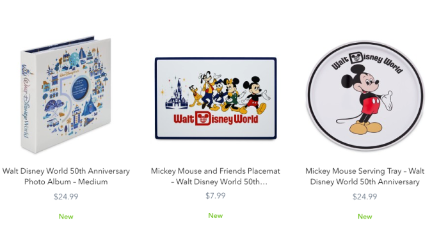The width and height of the screenshot is (448, 248).
Task: Click the Walt Disney World 50th Anniversary Photo Album title
Action: [66, 176]
